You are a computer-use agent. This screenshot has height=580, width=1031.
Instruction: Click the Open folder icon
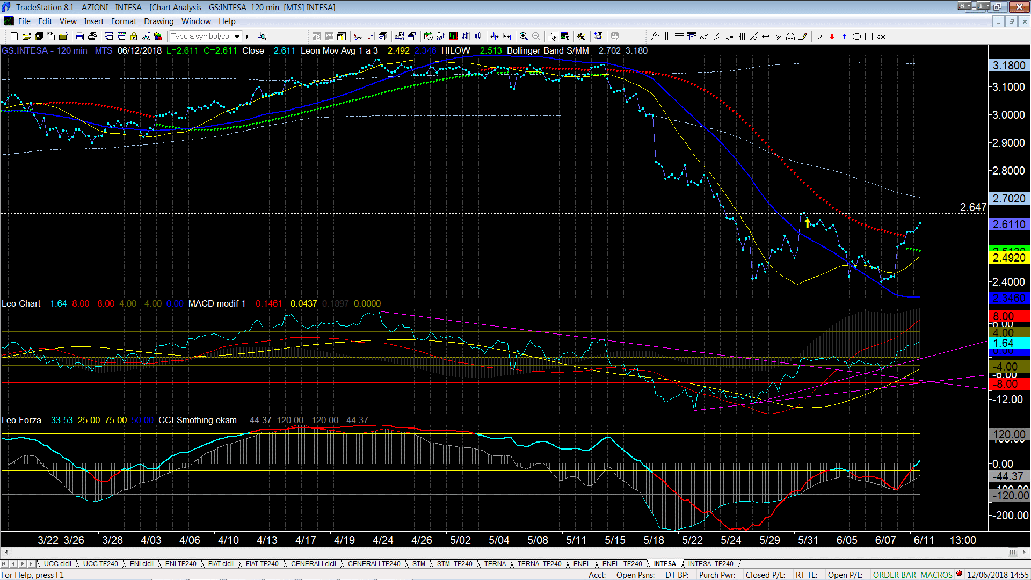pos(26,37)
